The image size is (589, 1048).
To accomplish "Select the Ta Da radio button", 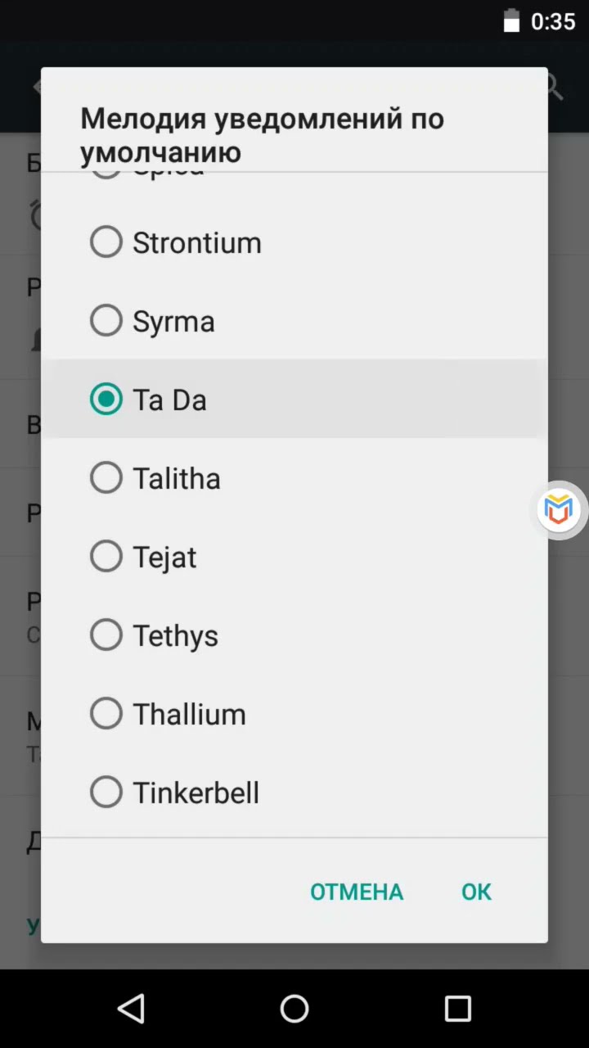I will point(106,400).
